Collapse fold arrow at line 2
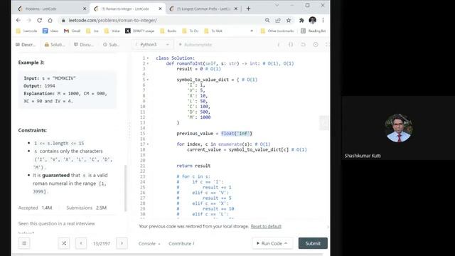The height and width of the screenshot is (256, 455). 148,63
